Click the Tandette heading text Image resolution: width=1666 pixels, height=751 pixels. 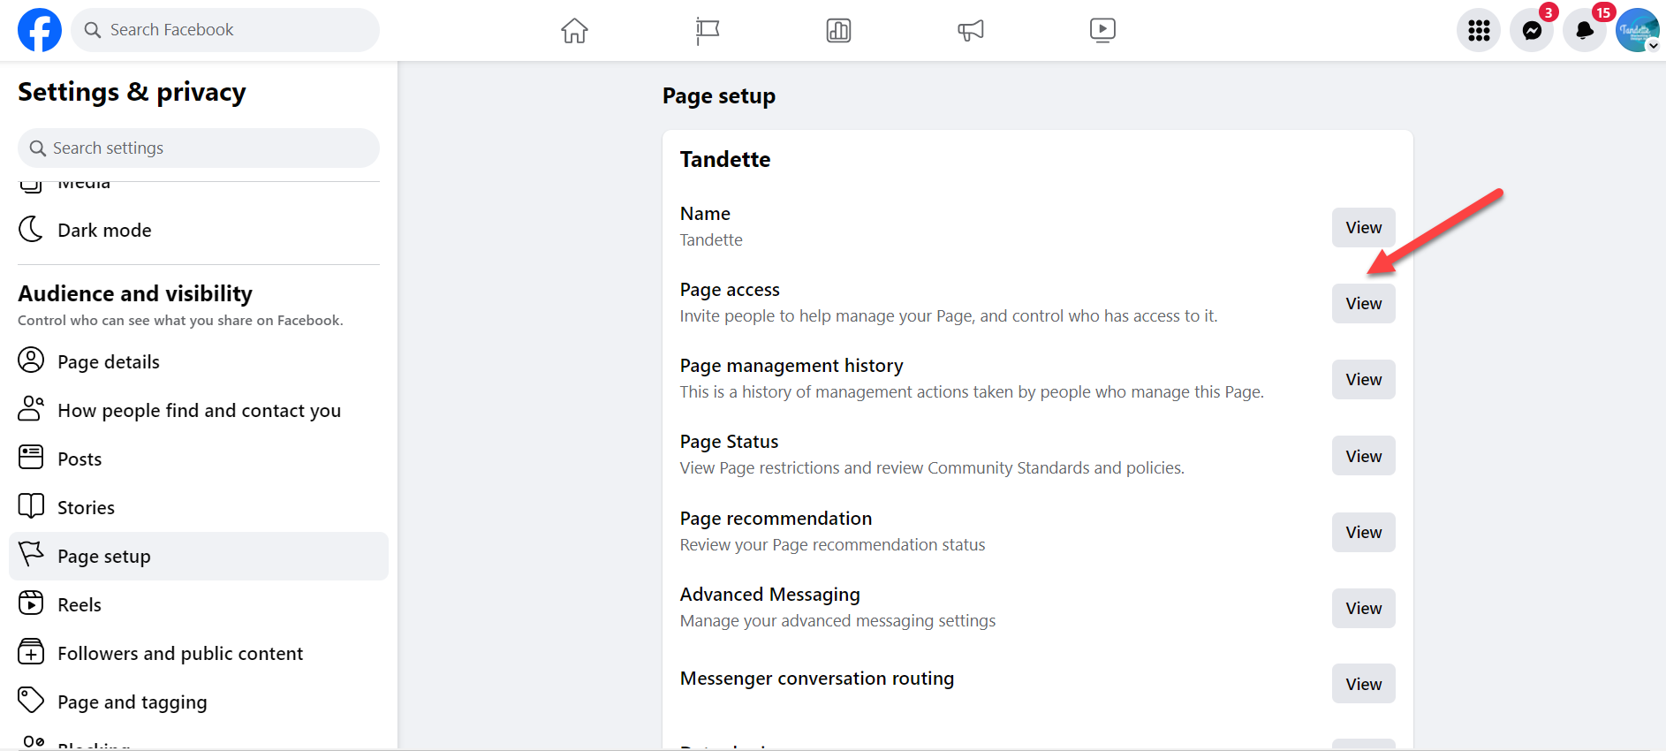pos(725,159)
